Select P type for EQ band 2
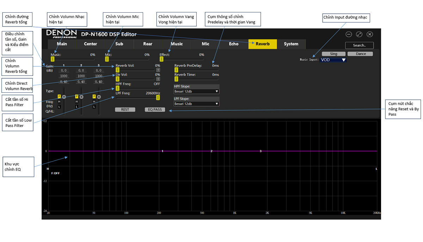Screen dimensions: 423x242 point(76,97)
